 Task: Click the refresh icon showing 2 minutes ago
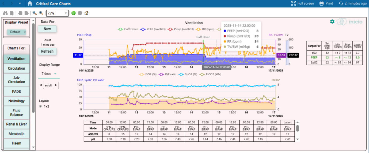pos(352,3)
